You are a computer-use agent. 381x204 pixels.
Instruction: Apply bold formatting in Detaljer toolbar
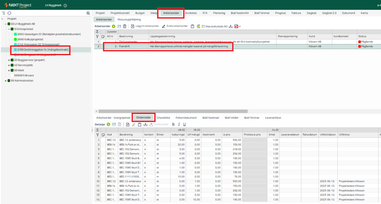click(x=173, y=124)
